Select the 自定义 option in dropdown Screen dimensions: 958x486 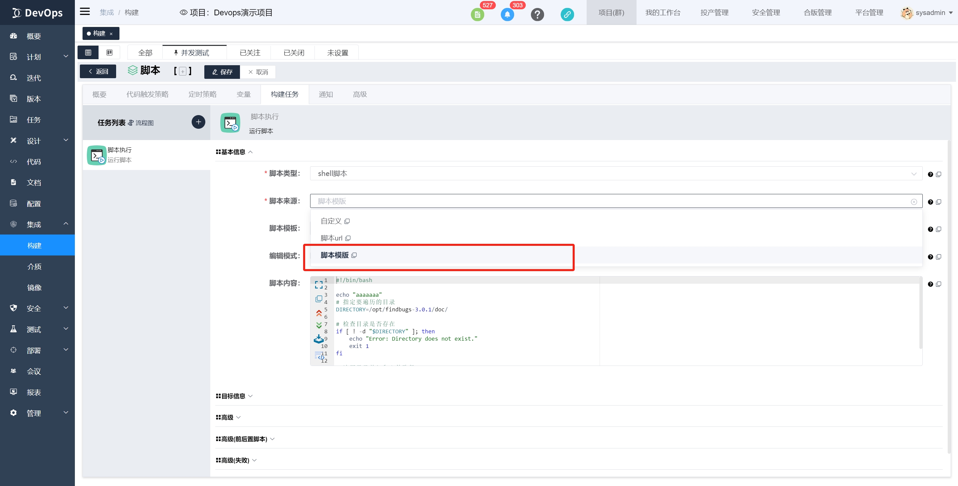coord(331,221)
